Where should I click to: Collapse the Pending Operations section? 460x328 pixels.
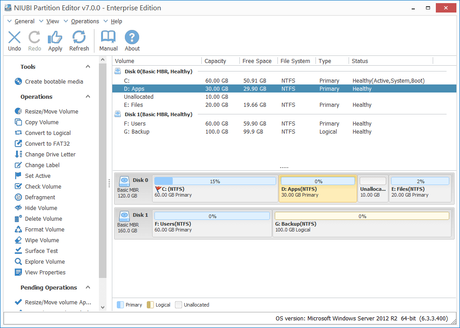[x=88, y=288]
